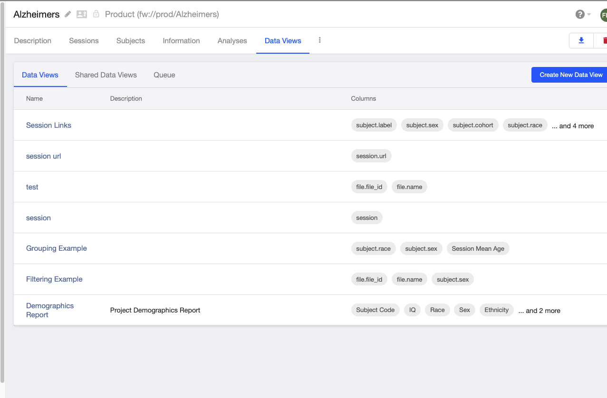Open project permissions via the user icon
The width and height of the screenshot is (607, 398).
tap(81, 14)
